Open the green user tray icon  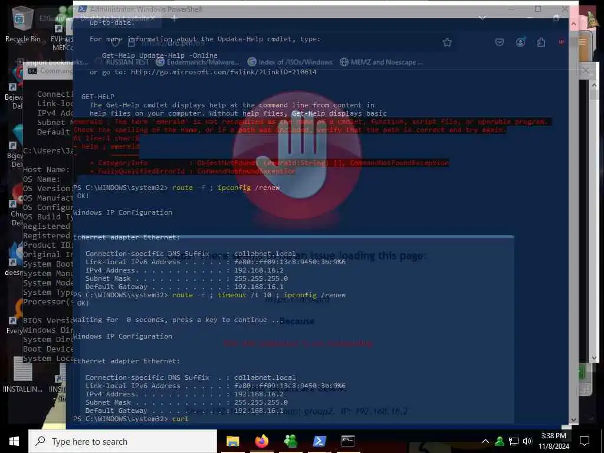coord(500,441)
